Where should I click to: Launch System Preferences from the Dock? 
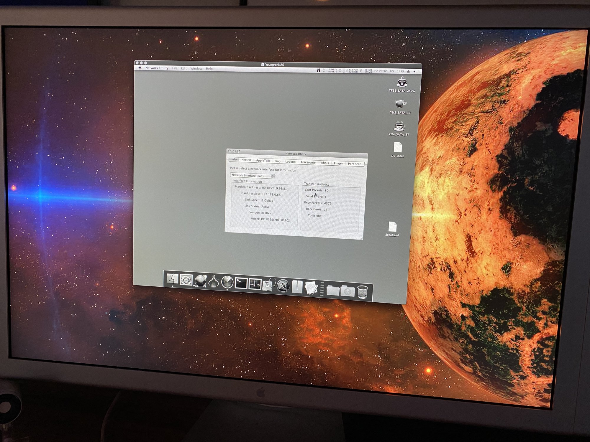pos(186,280)
